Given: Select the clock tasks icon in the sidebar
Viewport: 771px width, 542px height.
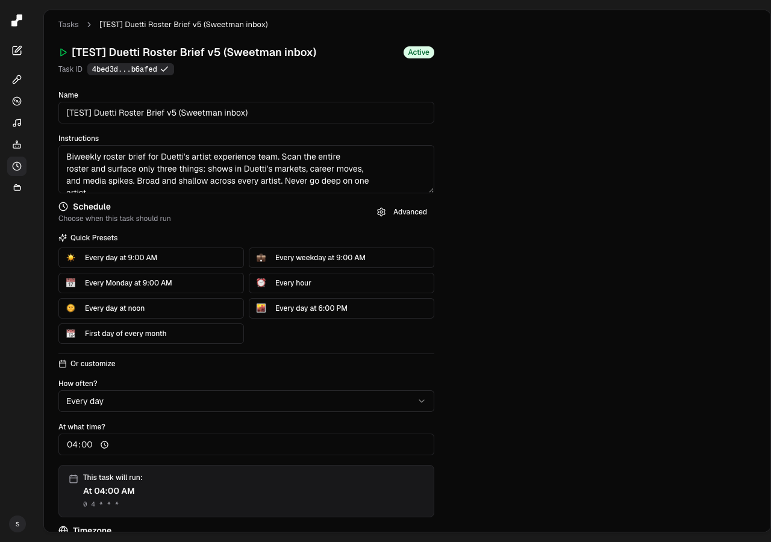Looking at the screenshot, I should coord(17,166).
